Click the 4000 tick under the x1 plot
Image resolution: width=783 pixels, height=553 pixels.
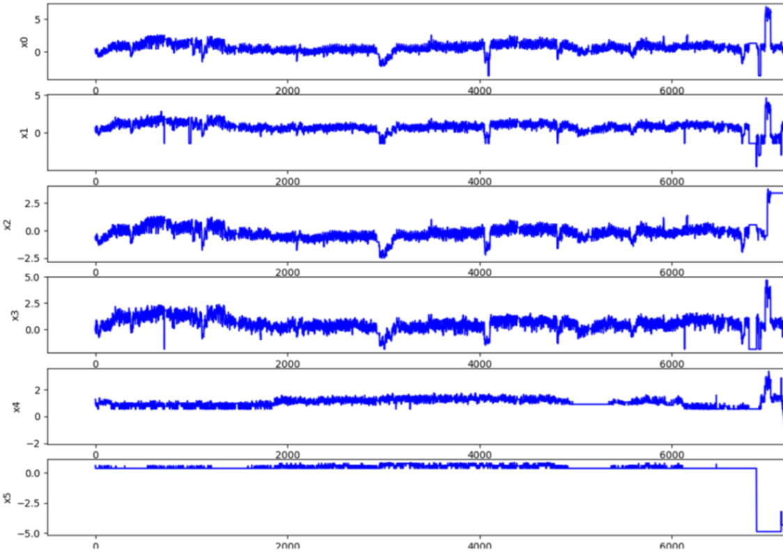click(x=480, y=181)
